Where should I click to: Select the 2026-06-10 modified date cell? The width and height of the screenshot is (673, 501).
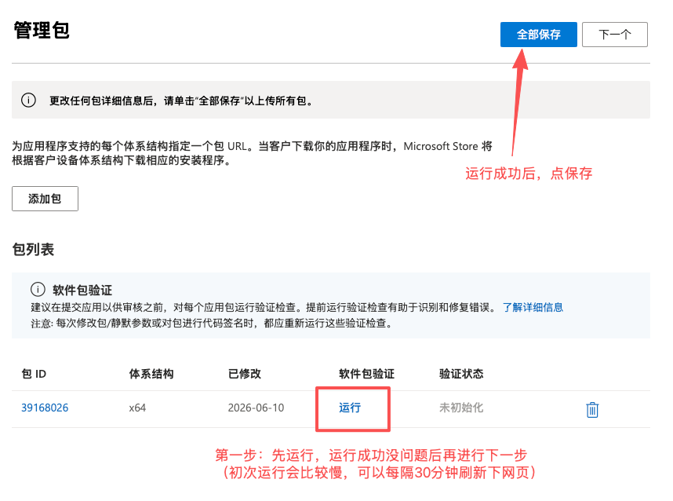coord(256,408)
